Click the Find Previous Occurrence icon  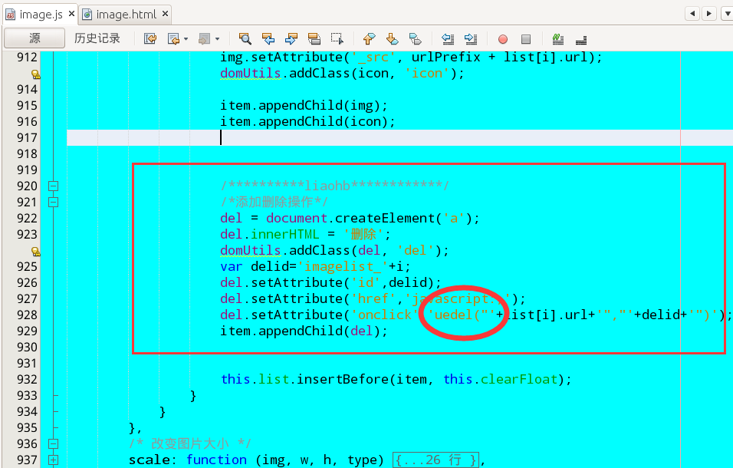tap(268, 38)
